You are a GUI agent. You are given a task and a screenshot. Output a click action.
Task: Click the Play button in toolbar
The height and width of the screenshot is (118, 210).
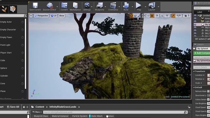(x=139, y=7)
